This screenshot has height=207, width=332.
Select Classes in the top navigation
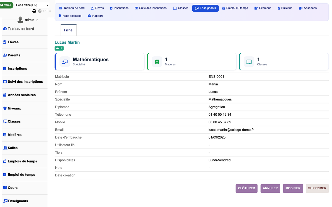181,8
